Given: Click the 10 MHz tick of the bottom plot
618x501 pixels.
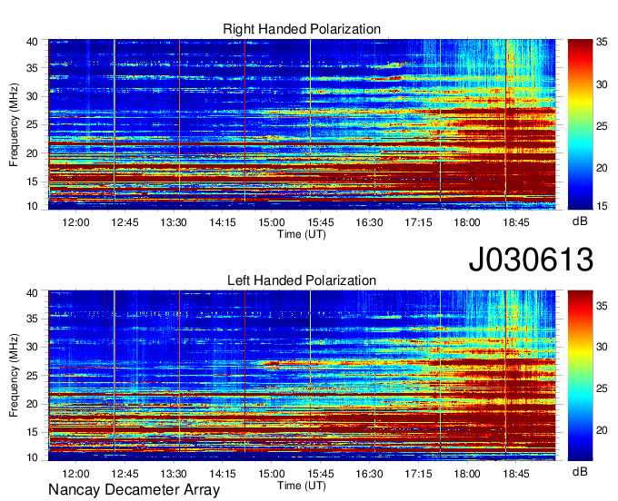Looking at the screenshot, I should coord(32,457).
